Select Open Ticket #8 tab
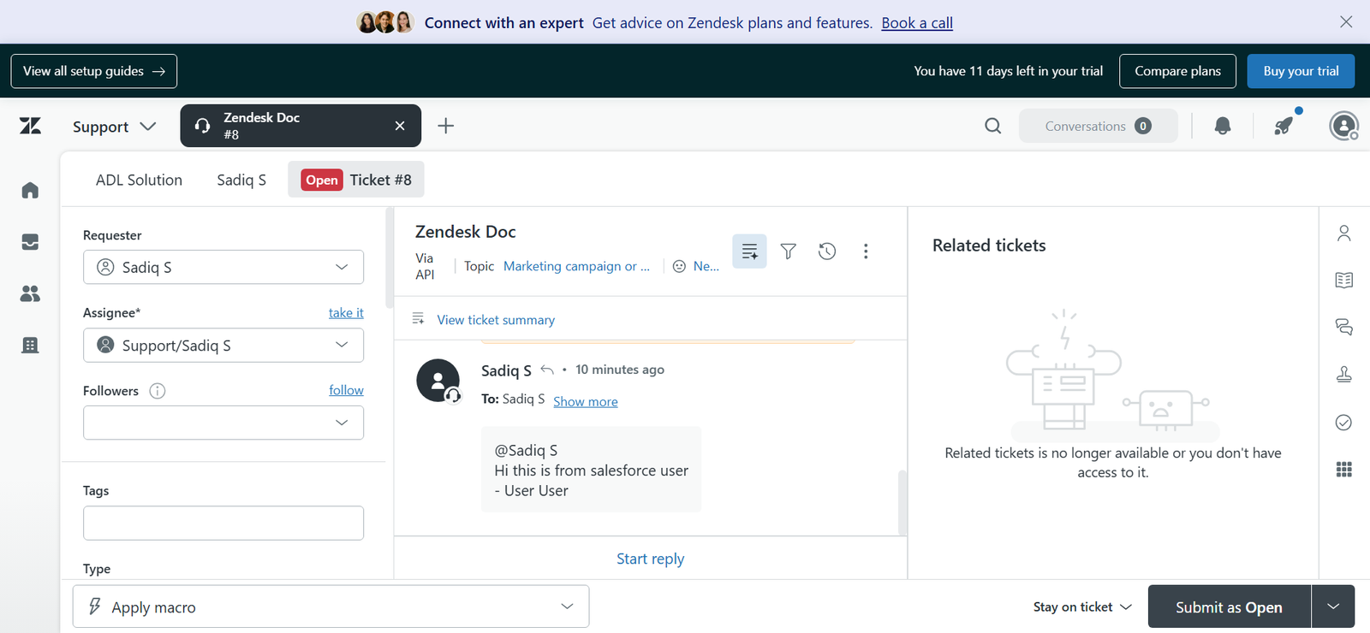The width and height of the screenshot is (1370, 633). (x=356, y=180)
